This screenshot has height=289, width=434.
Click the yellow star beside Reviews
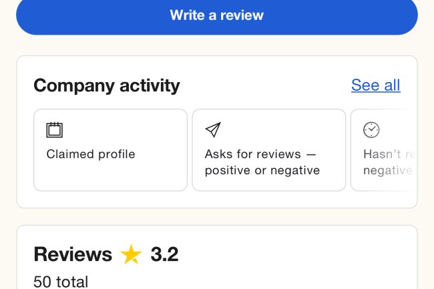pyautogui.click(x=132, y=254)
